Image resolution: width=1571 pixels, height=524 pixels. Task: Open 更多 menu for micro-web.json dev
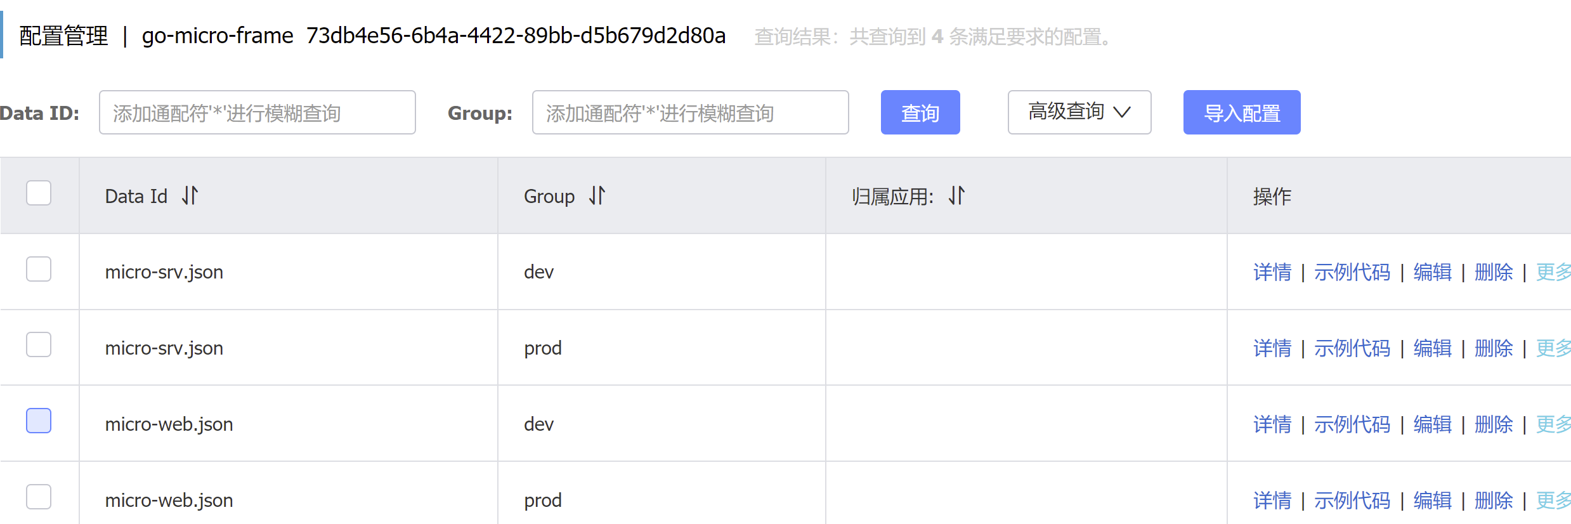tap(1553, 424)
